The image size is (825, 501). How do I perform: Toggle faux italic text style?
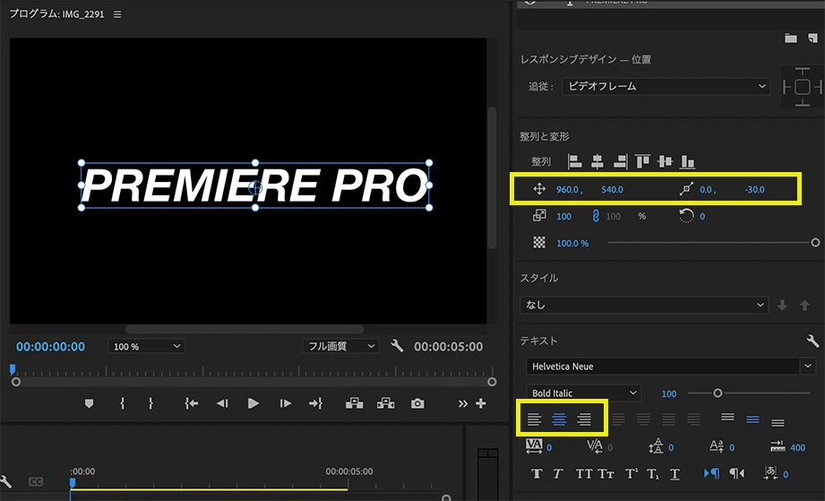tap(558, 473)
